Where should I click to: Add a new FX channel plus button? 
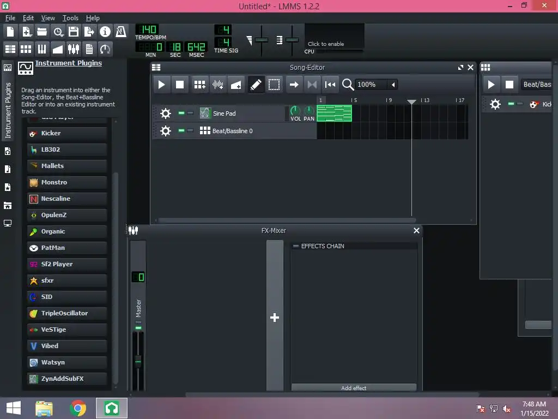click(275, 318)
